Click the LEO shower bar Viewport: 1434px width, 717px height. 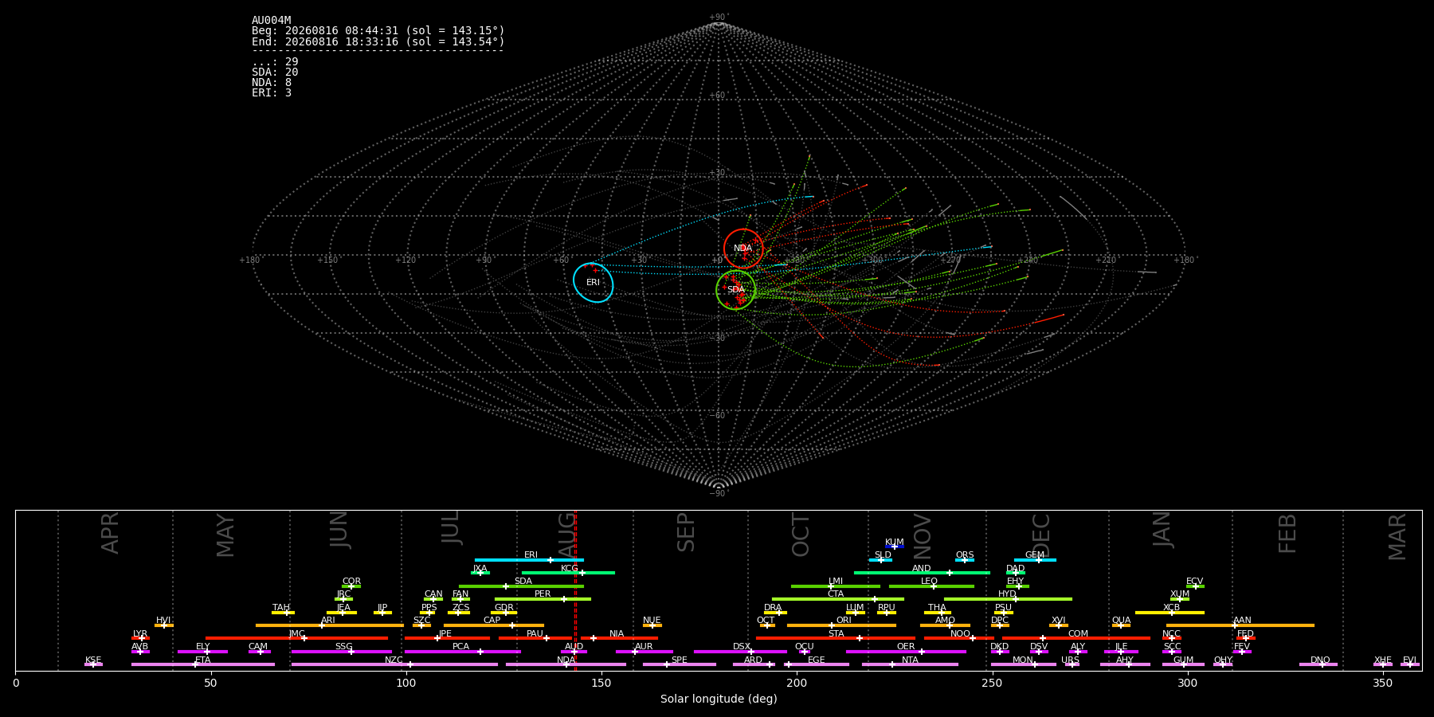point(931,586)
